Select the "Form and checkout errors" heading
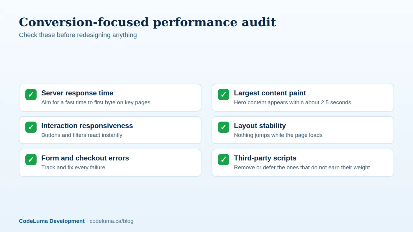 [x=85, y=158]
